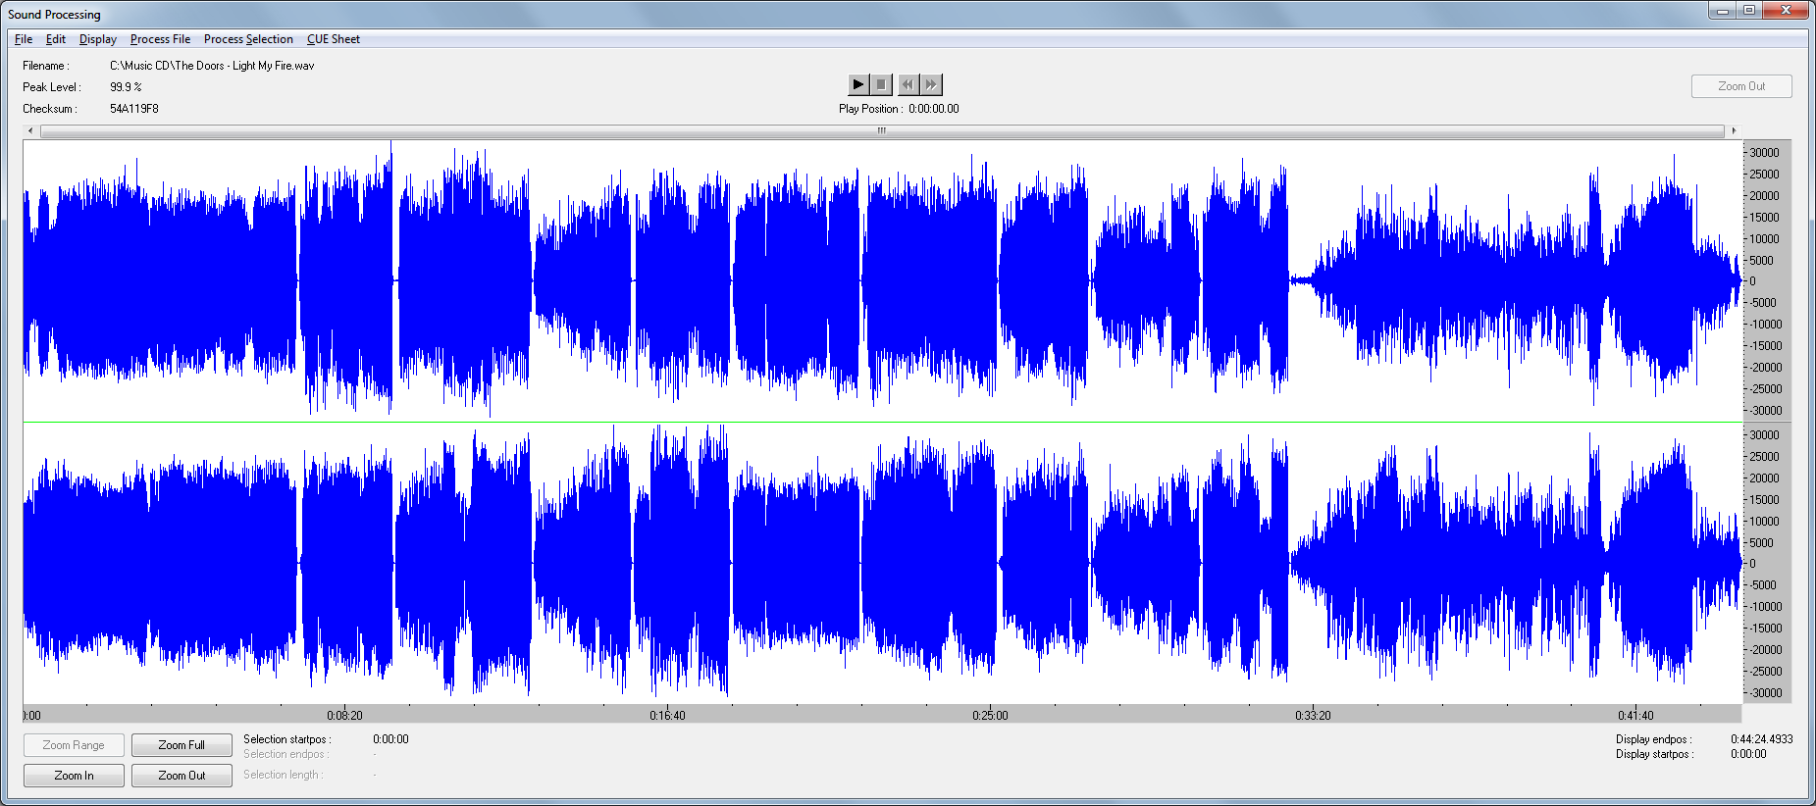Expand the Process Selection menu
Viewport: 1816px width, 806px height.
[248, 39]
